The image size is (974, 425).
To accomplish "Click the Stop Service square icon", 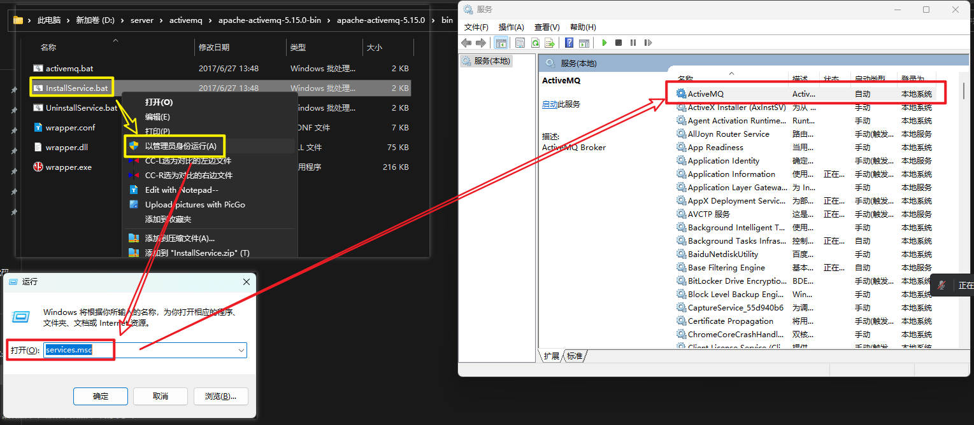I will (618, 43).
